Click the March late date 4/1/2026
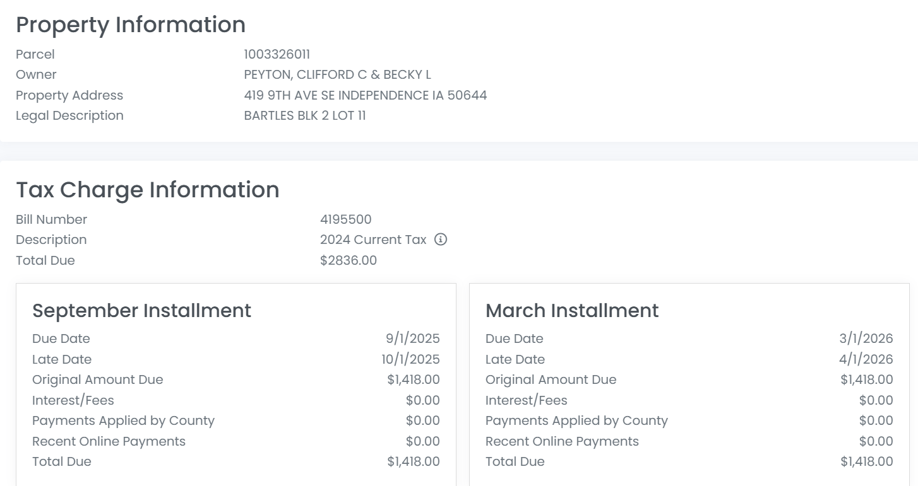 tap(866, 359)
